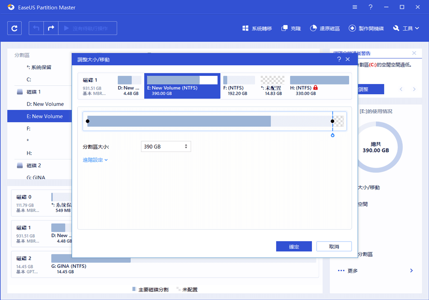
Task: Click the partition size stepper arrows
Action: [x=186, y=147]
